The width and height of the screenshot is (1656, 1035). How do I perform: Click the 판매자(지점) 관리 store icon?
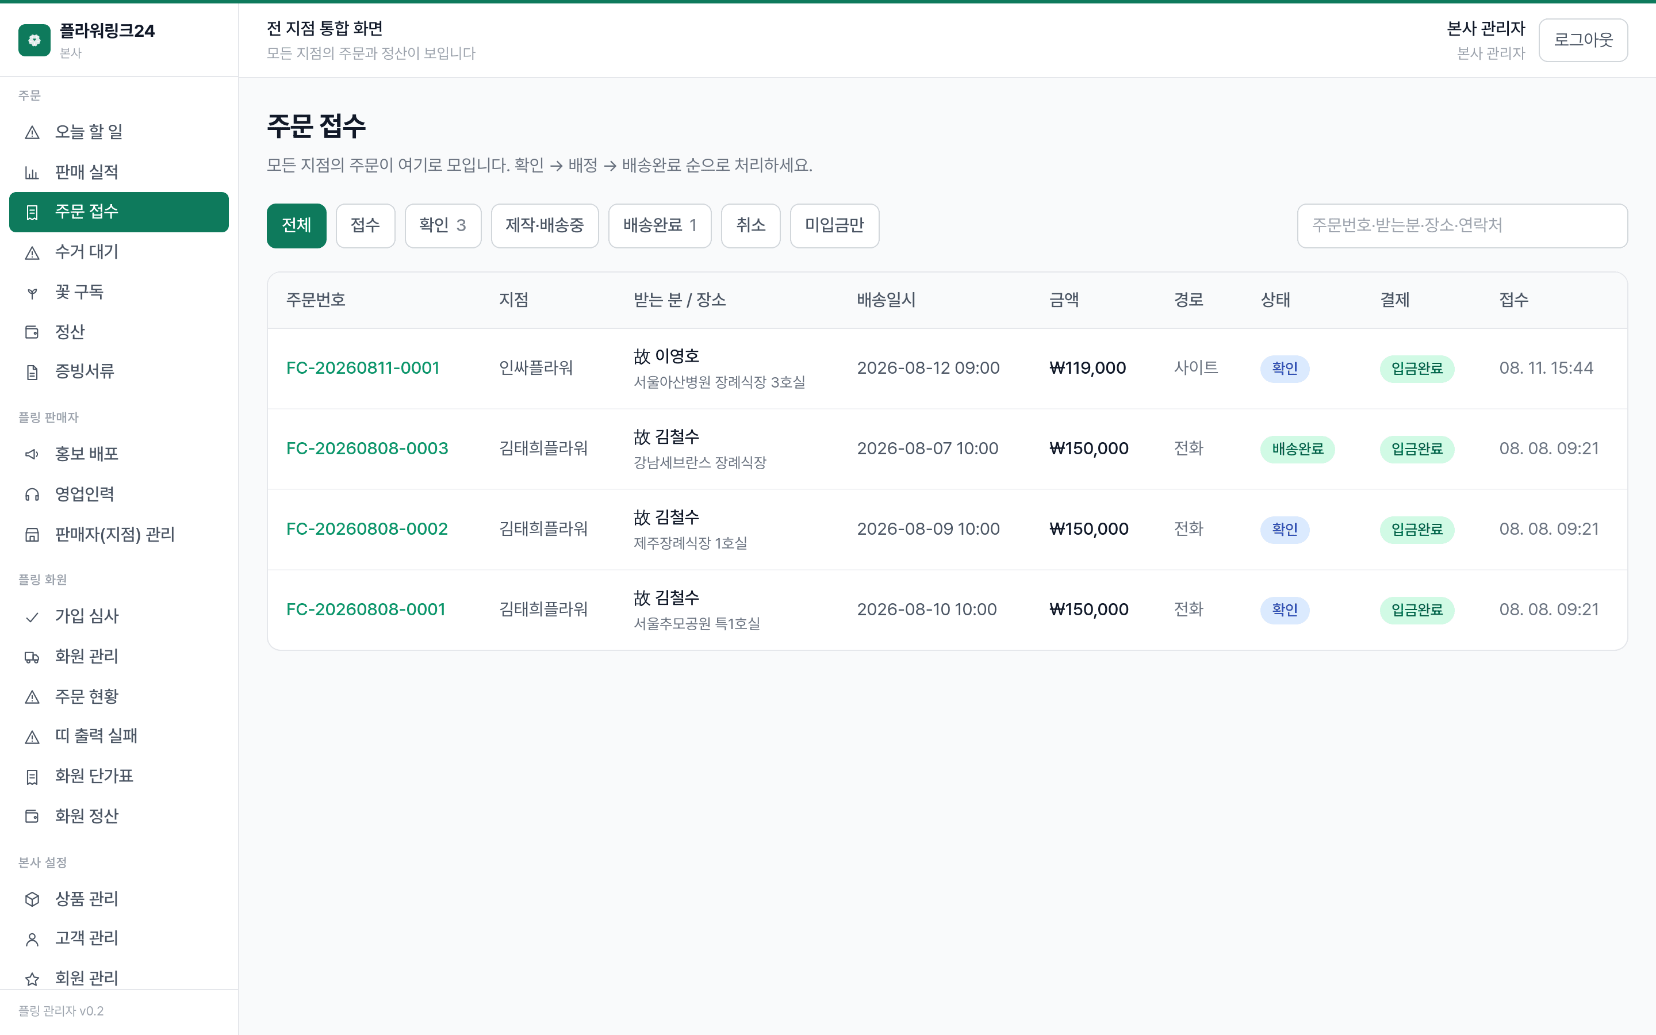pos(32,535)
